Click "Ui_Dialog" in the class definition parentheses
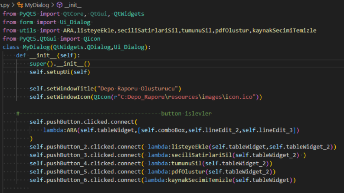This screenshot has width=344, height=193. pos(129,47)
